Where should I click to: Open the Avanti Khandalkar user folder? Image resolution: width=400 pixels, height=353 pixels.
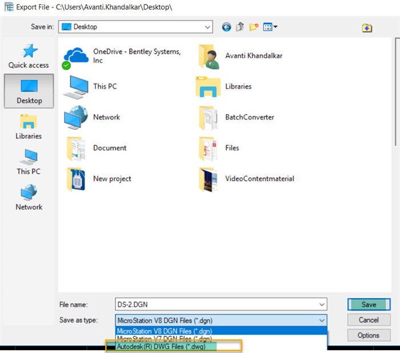(240, 56)
